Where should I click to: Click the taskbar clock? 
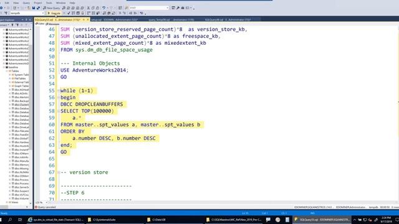tap(386, 220)
